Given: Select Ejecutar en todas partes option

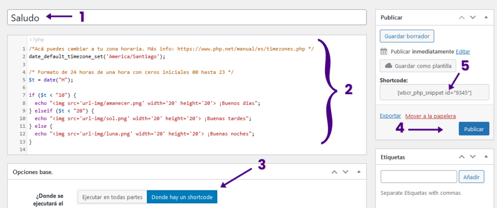Looking at the screenshot, I should point(112,197).
